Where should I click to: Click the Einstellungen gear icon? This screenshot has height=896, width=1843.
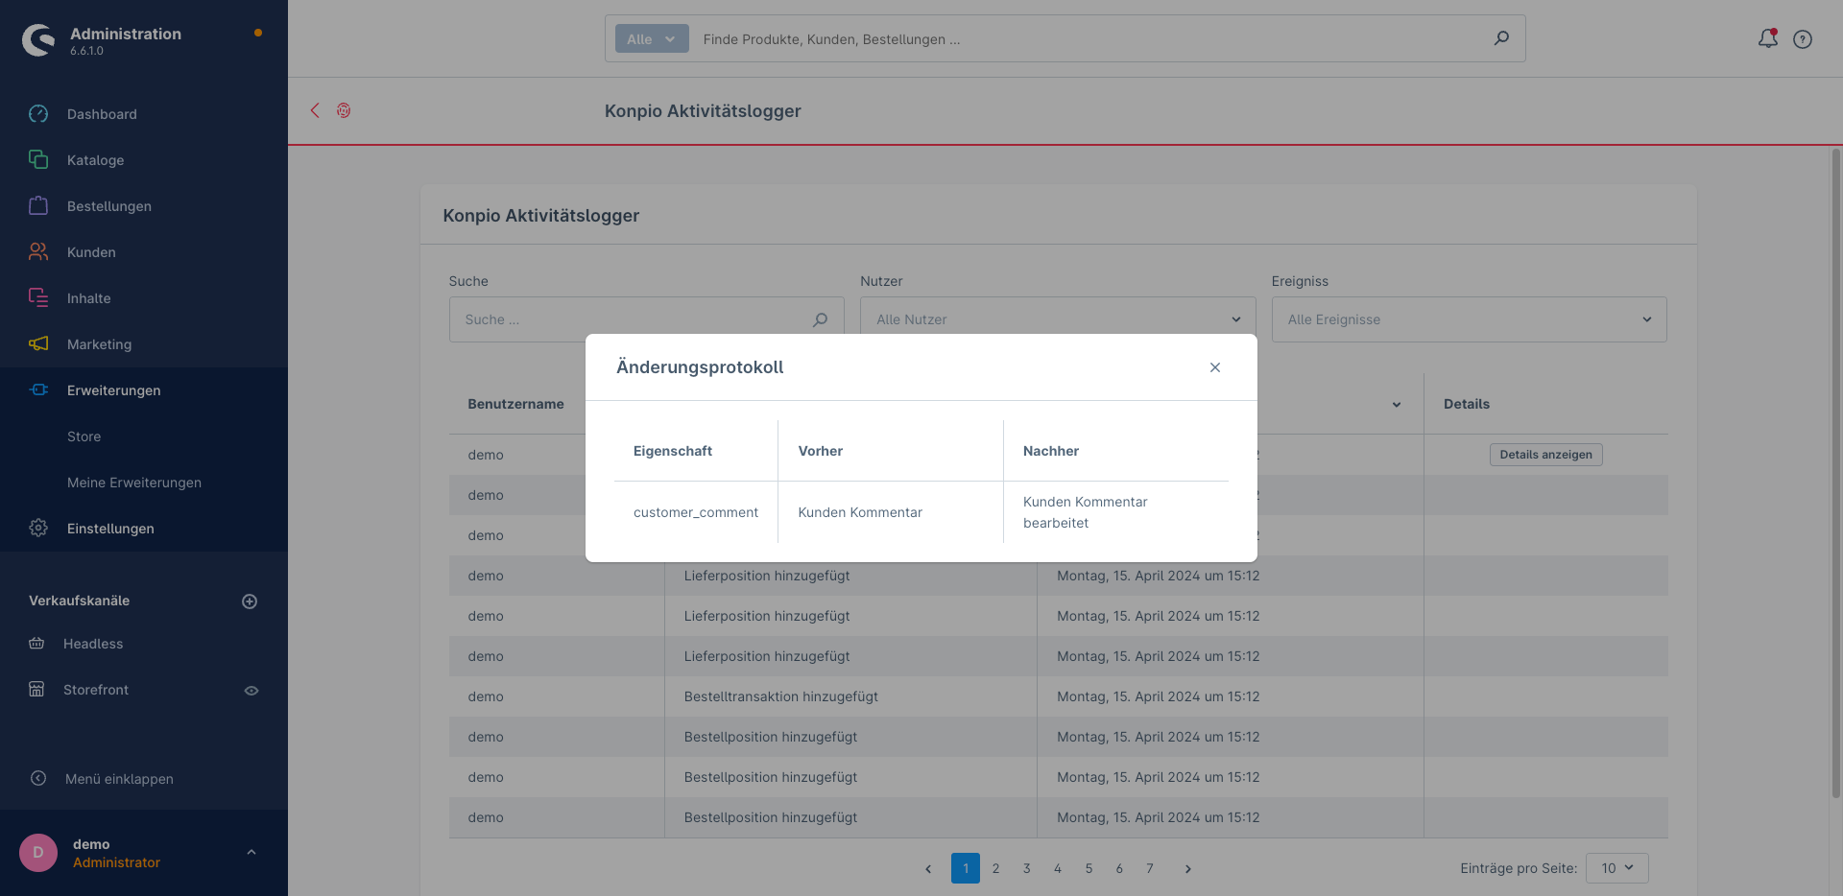(x=38, y=529)
